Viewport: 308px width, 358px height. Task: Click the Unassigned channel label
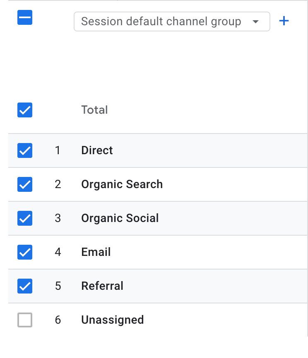tap(112, 320)
